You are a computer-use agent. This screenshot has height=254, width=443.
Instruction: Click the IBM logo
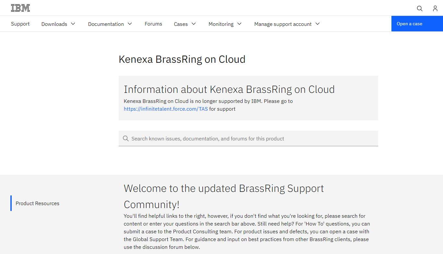click(20, 8)
